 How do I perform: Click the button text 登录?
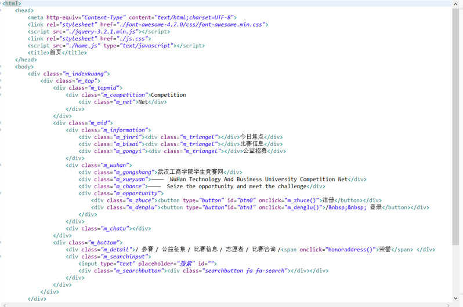[376, 207]
